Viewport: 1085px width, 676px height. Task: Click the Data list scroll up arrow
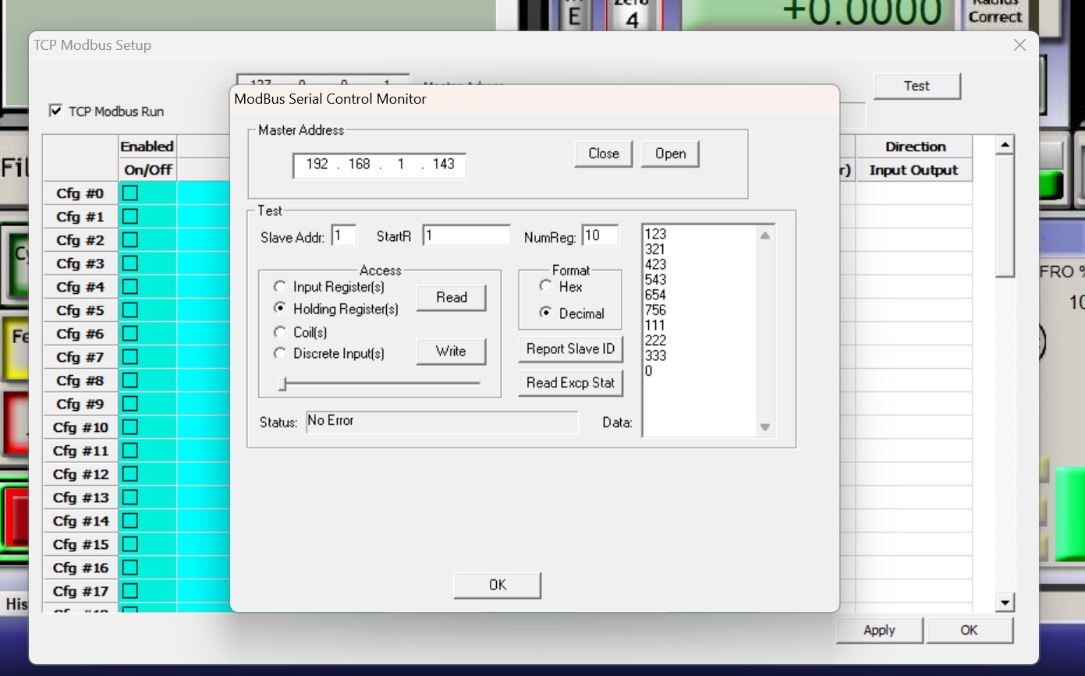click(765, 235)
